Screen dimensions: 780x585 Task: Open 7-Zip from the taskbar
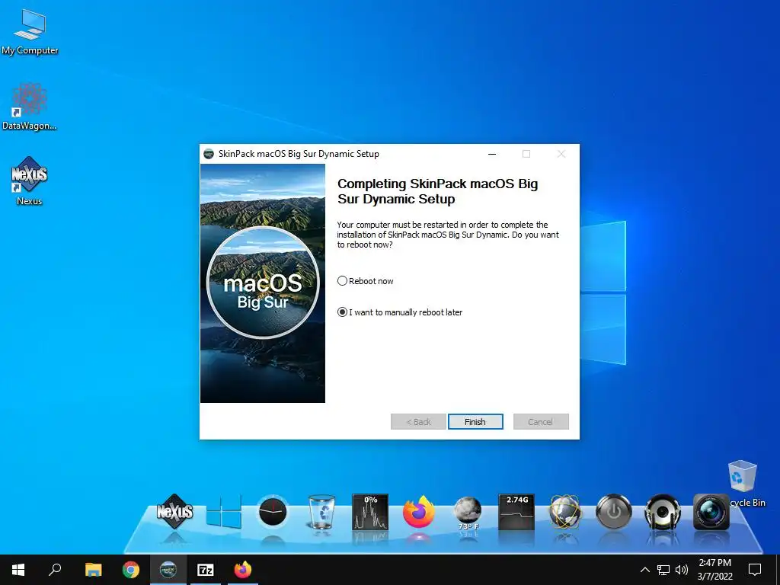coord(206,570)
